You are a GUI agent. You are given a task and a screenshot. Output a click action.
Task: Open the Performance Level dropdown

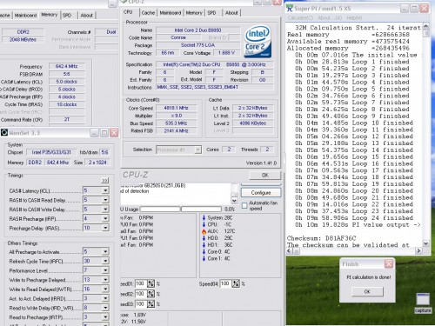[105, 270]
